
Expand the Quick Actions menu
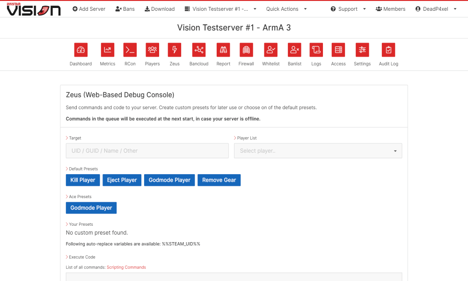pos(286,9)
